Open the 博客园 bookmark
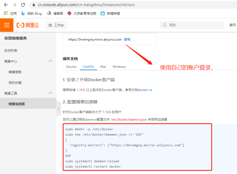The image size is (237, 174). [55, 13]
